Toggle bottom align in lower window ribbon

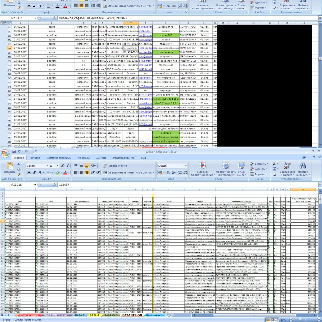(x=87, y=166)
